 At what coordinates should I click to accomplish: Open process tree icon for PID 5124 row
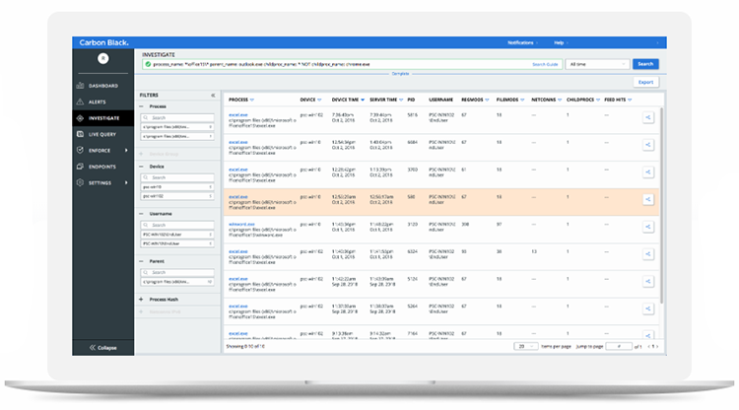[x=648, y=281]
